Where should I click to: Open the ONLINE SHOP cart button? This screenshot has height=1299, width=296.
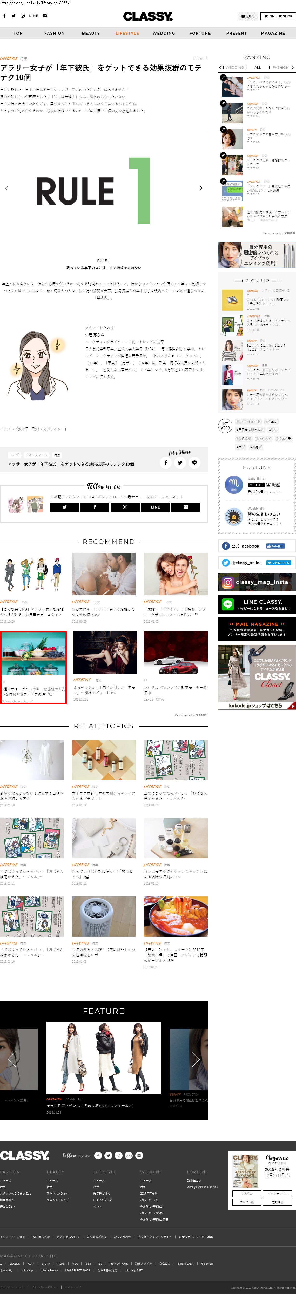pyautogui.click(x=277, y=16)
